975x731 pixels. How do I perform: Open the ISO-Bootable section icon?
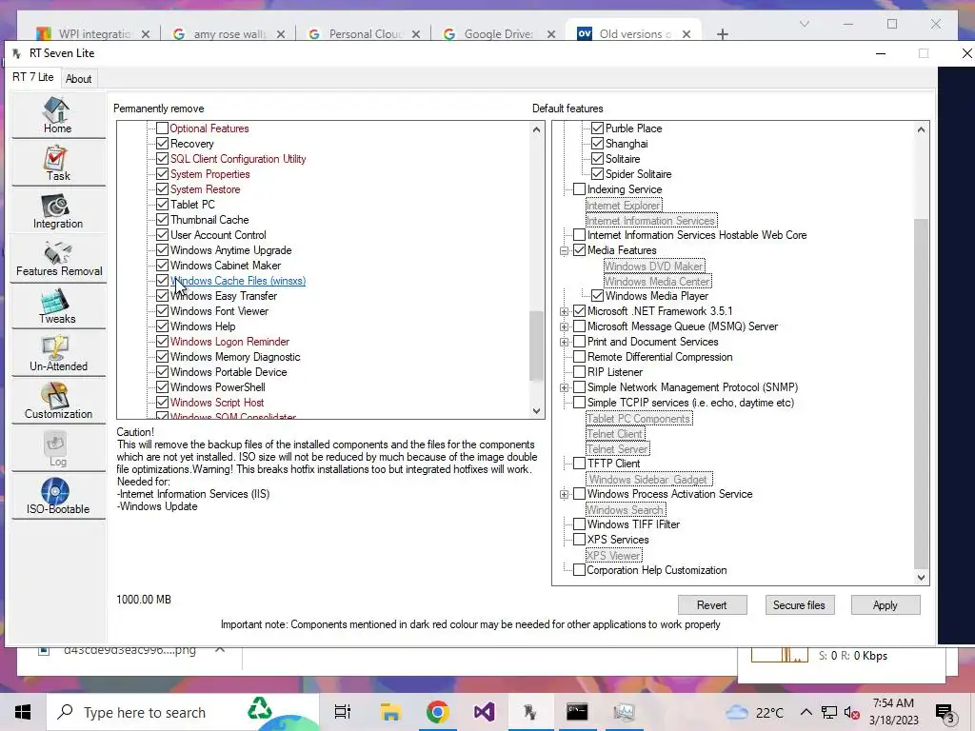pos(57,497)
